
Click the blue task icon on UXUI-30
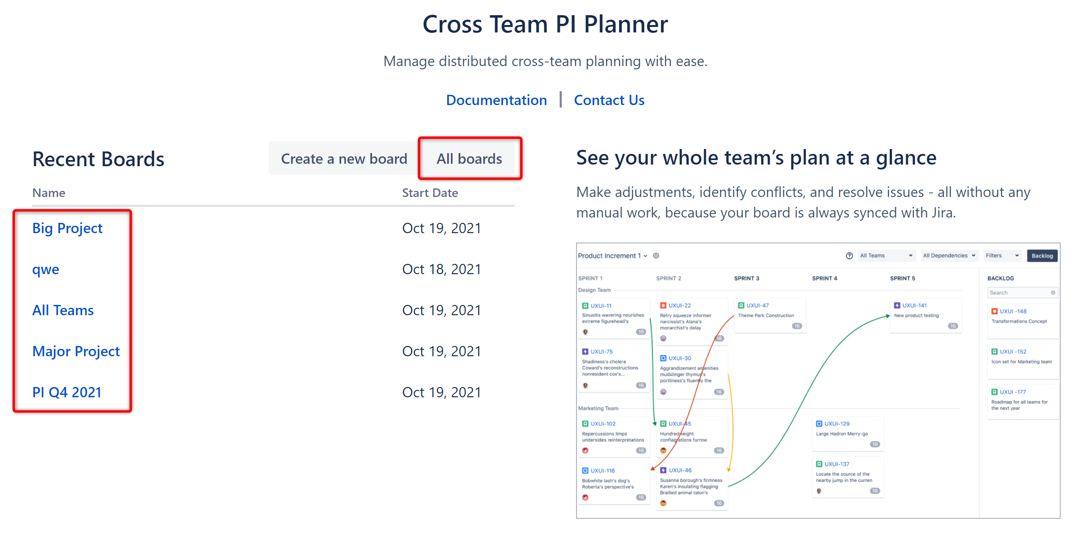(x=663, y=358)
